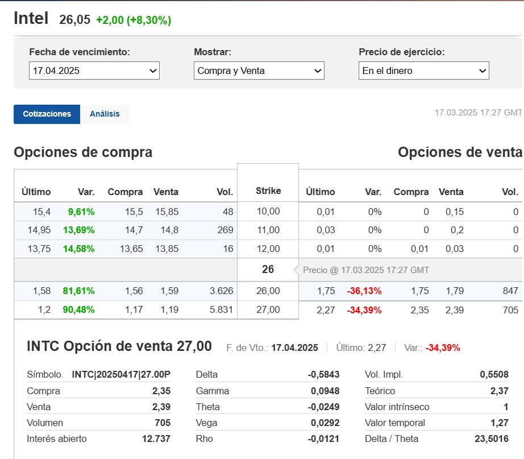This screenshot has width=524, height=459.
Task: Click the Intel price change +2,00 (+8,30%)
Action: [134, 20]
